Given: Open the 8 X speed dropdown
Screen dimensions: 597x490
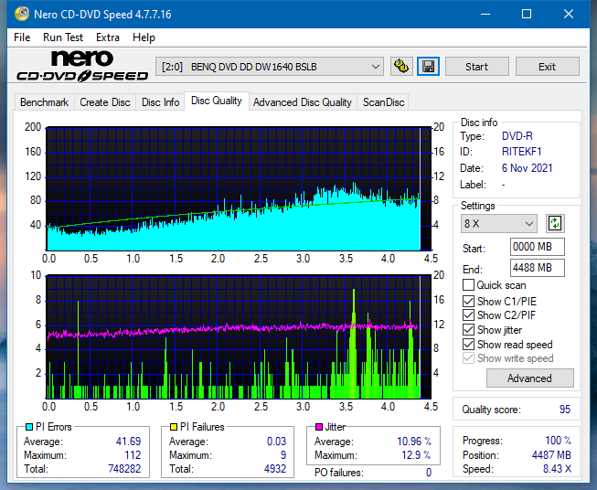Looking at the screenshot, I should (x=499, y=223).
